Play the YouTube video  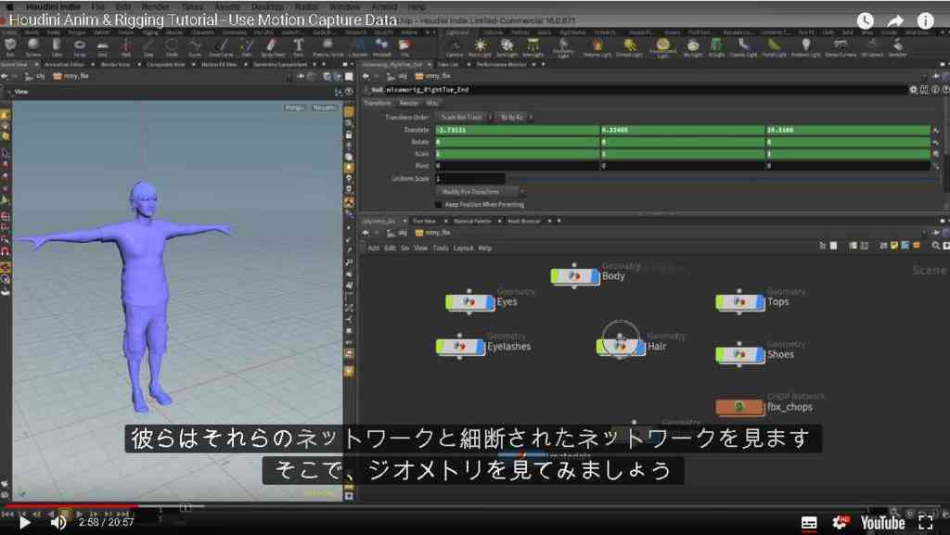24,522
